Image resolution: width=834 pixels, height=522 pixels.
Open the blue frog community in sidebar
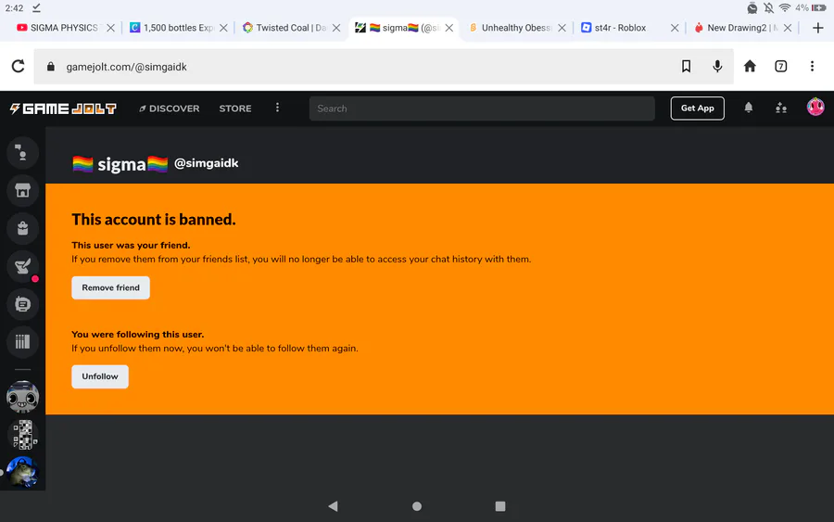coord(22,473)
